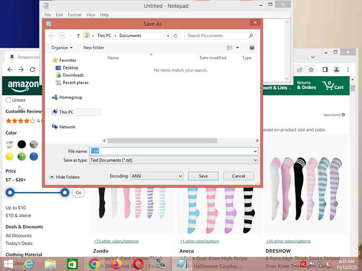The width and height of the screenshot is (362, 271).
Task: Open Notepad View menu
Action: [x=90, y=15]
